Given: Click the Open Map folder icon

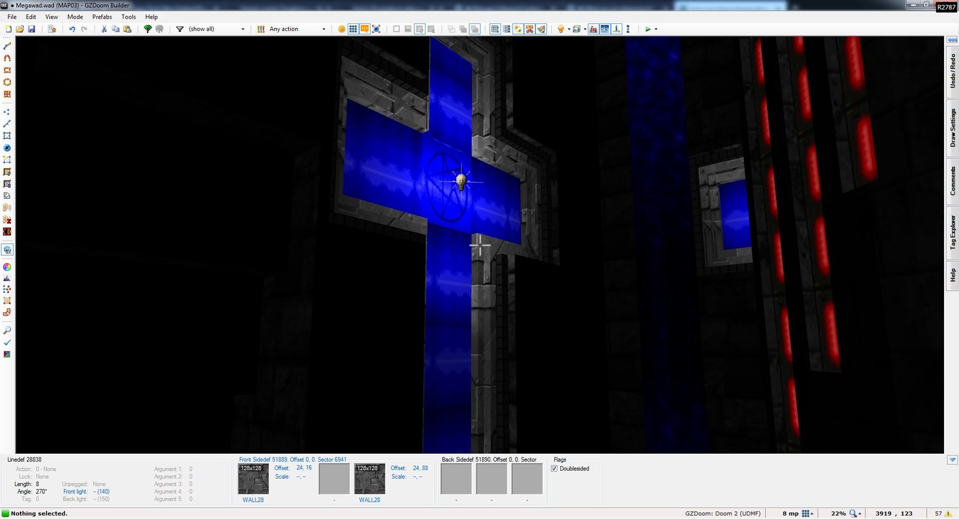Looking at the screenshot, I should coord(20,29).
